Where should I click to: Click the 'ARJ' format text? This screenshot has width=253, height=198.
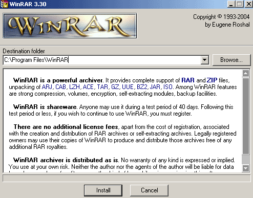pyautogui.click(x=47, y=87)
